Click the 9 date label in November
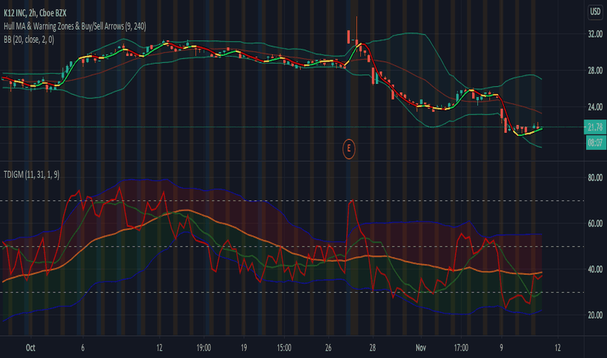This screenshot has width=607, height=358. pos(501,348)
